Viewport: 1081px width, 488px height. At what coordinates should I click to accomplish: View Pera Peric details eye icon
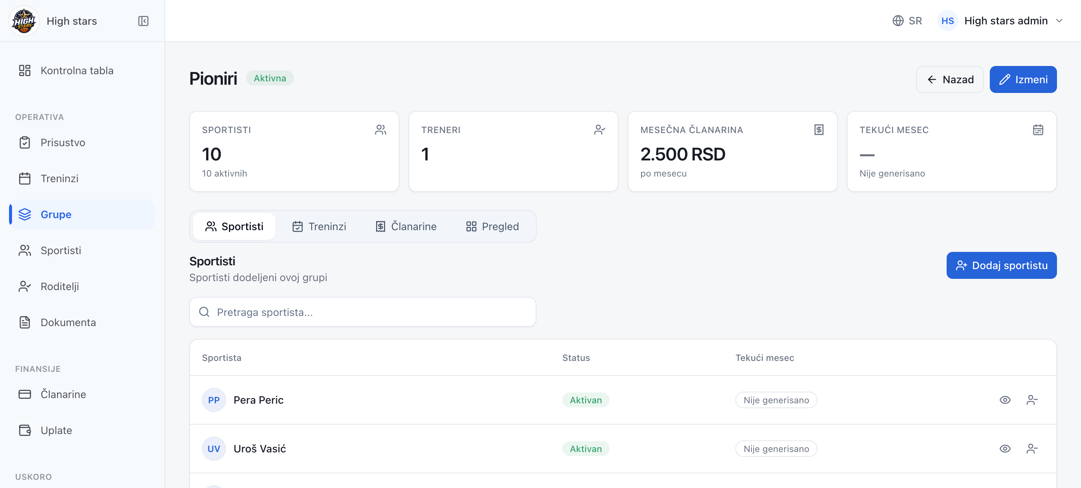[x=1005, y=400]
